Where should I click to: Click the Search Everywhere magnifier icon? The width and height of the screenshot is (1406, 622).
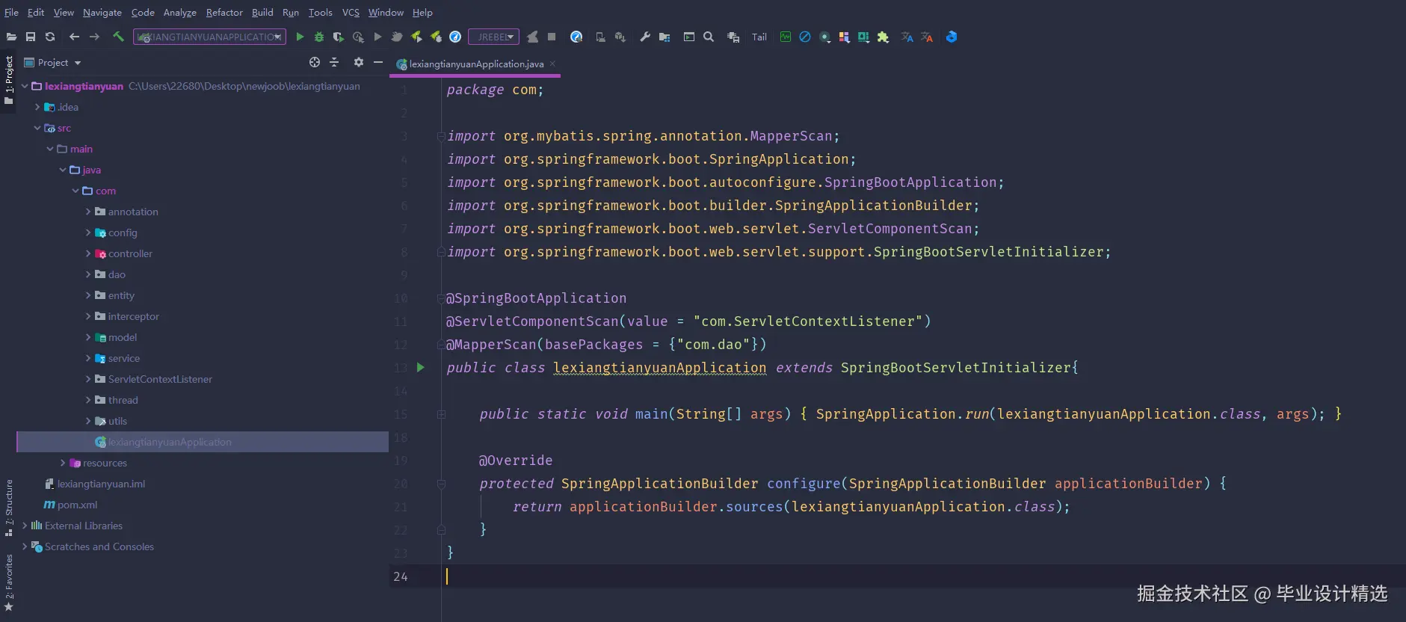(709, 37)
